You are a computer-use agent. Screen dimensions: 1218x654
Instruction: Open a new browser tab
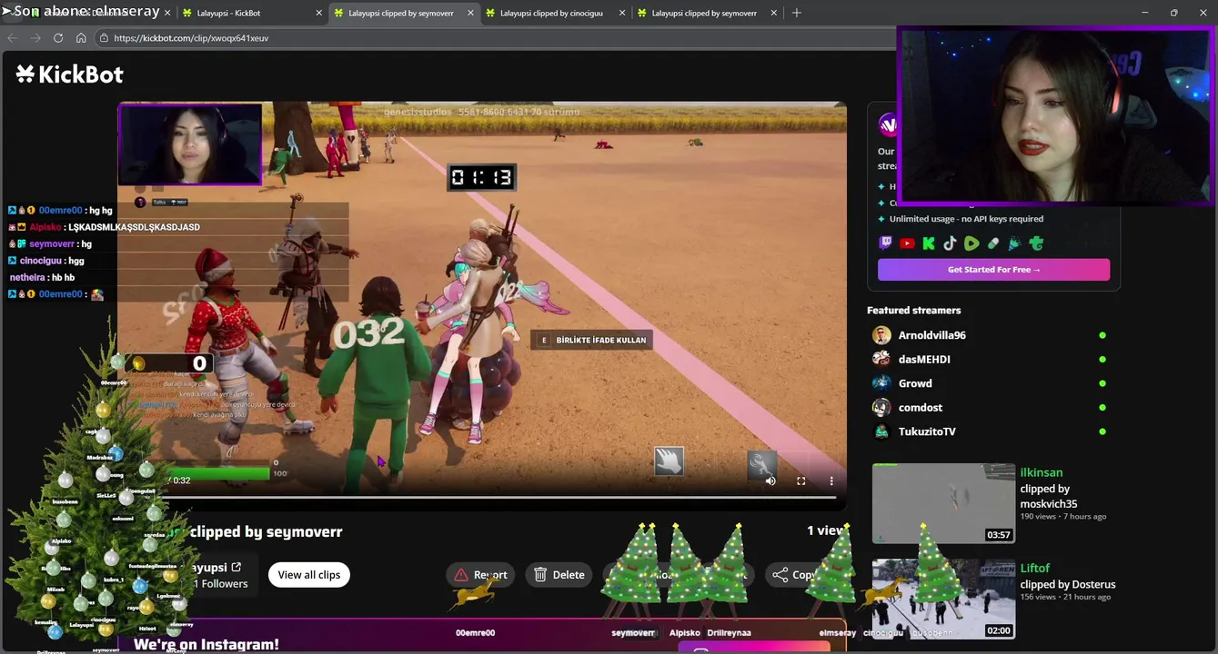797,13
